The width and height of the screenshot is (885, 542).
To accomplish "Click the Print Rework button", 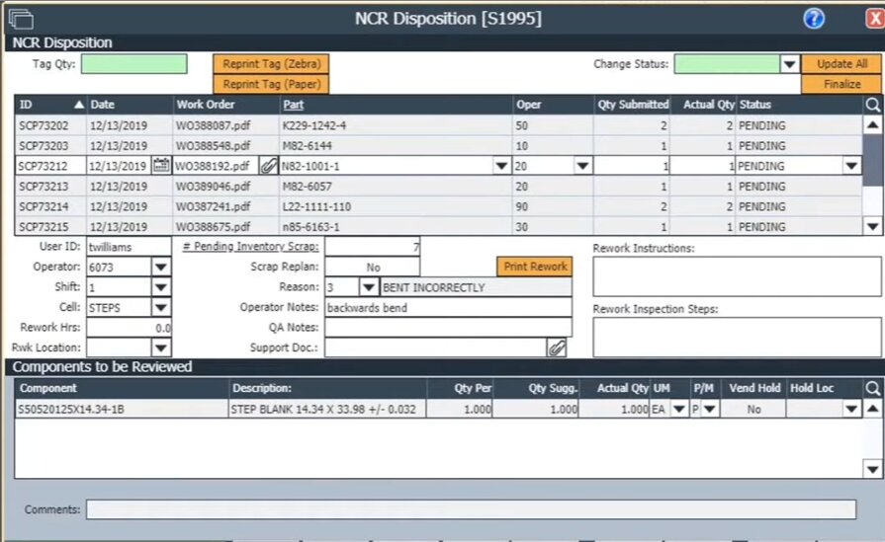I will pos(535,267).
